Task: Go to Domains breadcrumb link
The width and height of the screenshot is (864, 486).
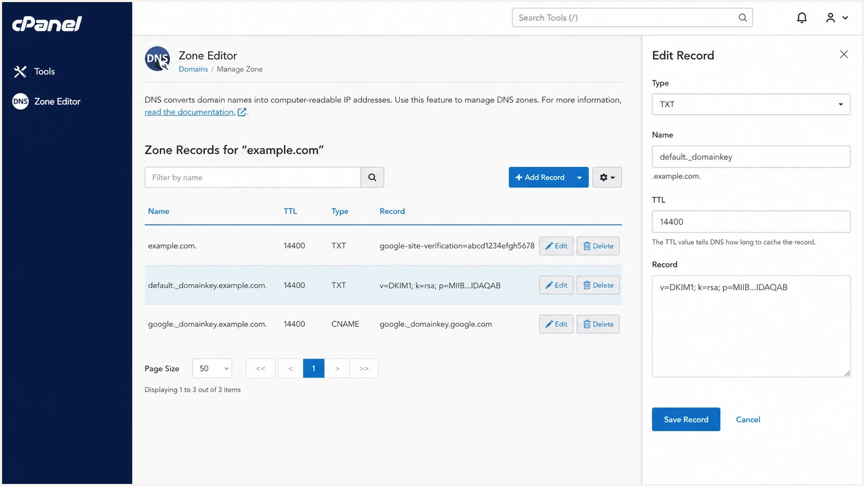Action: tap(193, 69)
